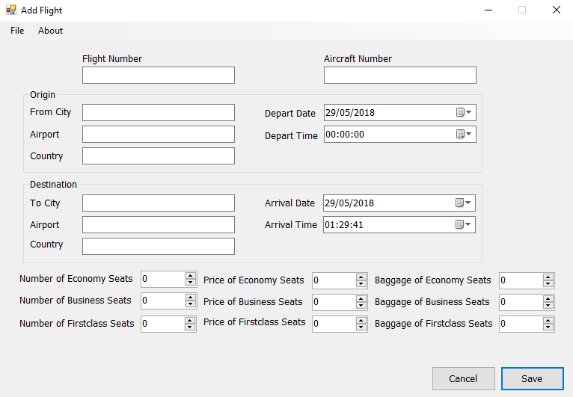Decrease Number of Business Seats value

click(191, 304)
